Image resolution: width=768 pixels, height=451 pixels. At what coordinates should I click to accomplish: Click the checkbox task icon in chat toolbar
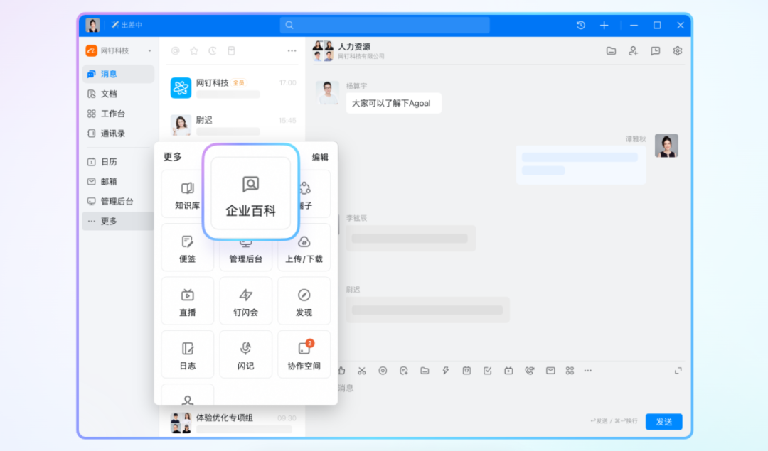[x=487, y=371]
